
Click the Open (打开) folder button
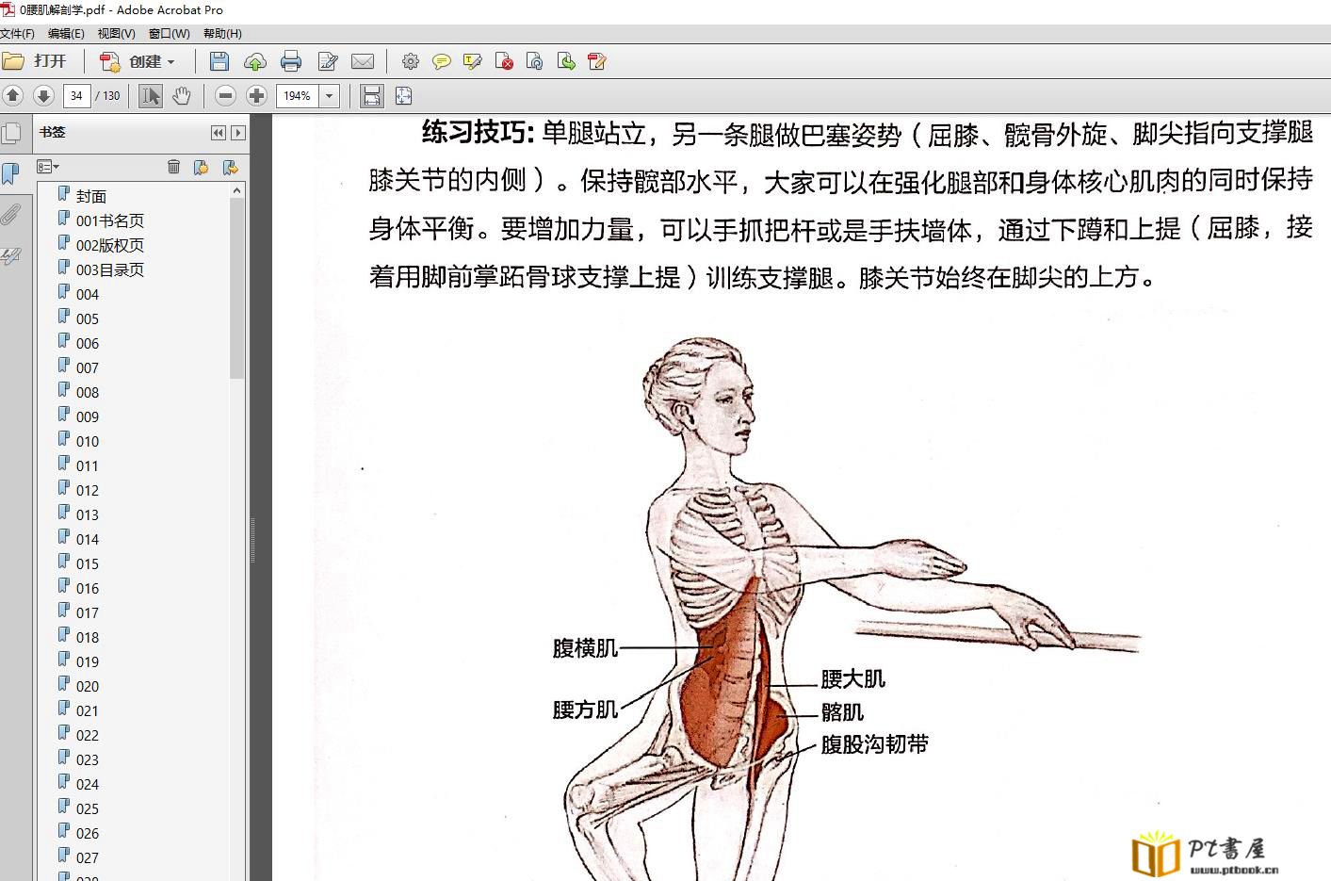click(x=35, y=61)
